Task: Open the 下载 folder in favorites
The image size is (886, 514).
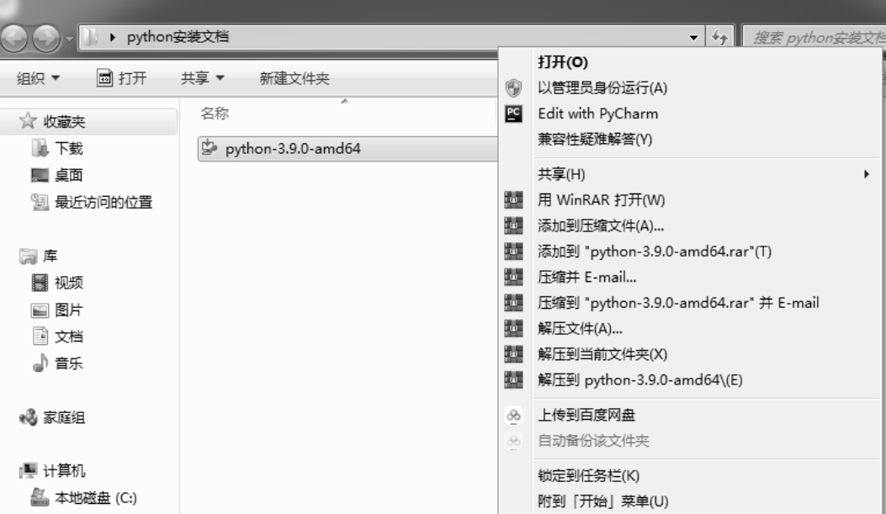Action: click(69, 149)
